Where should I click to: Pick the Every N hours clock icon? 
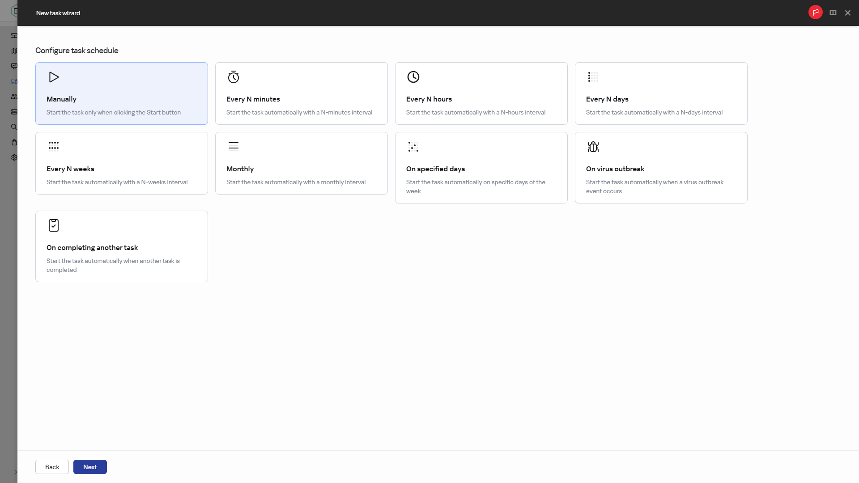pos(413,77)
